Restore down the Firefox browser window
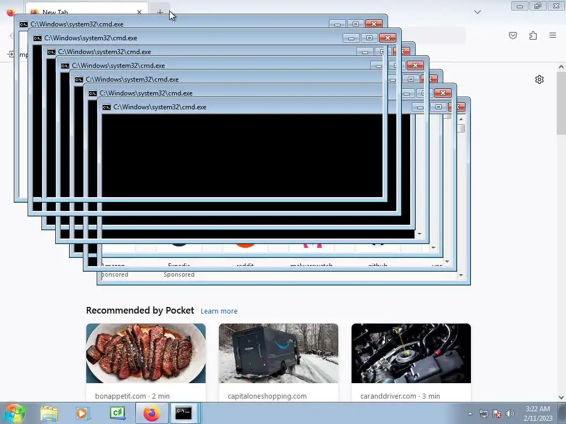Viewport: 566px width, 424px height. (538, 6)
